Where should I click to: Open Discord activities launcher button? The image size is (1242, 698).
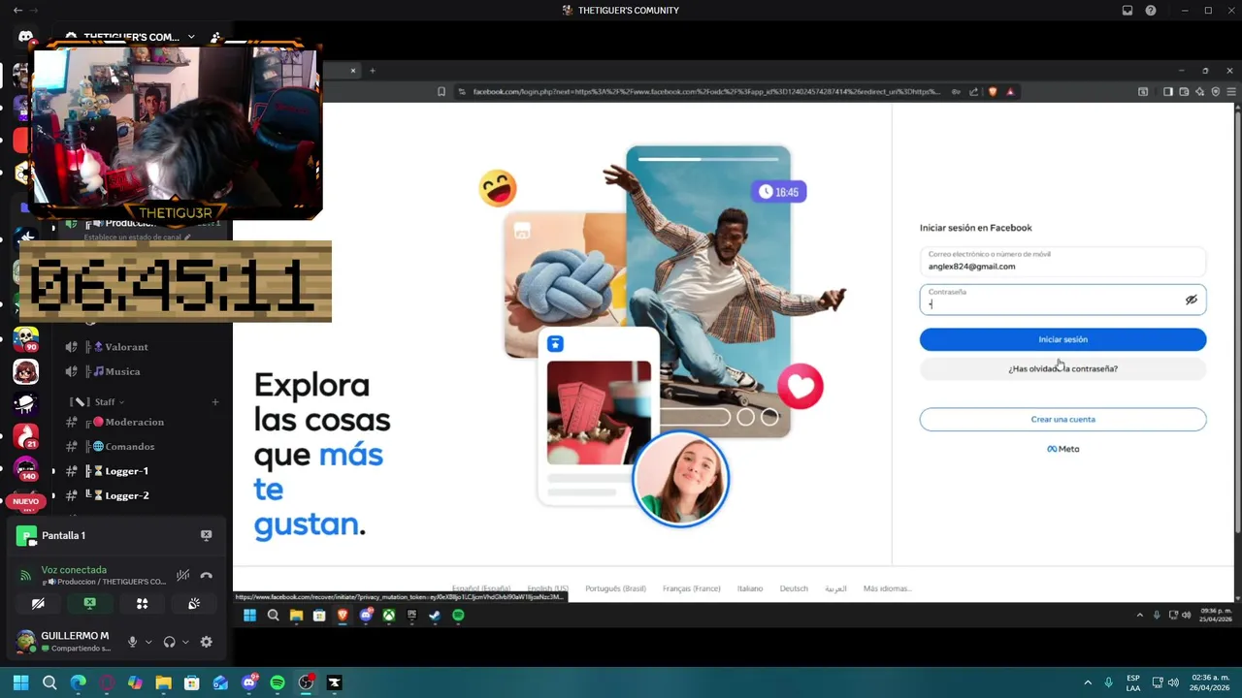pos(142,603)
